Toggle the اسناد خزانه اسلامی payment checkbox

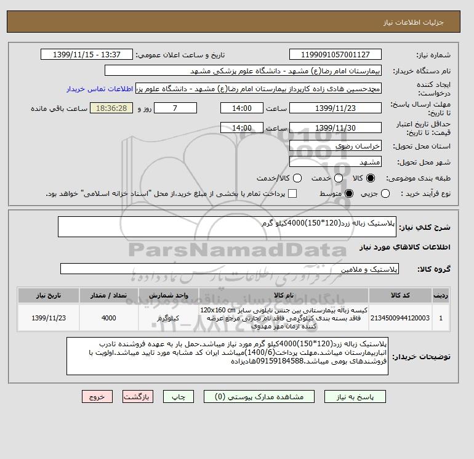click(x=292, y=193)
